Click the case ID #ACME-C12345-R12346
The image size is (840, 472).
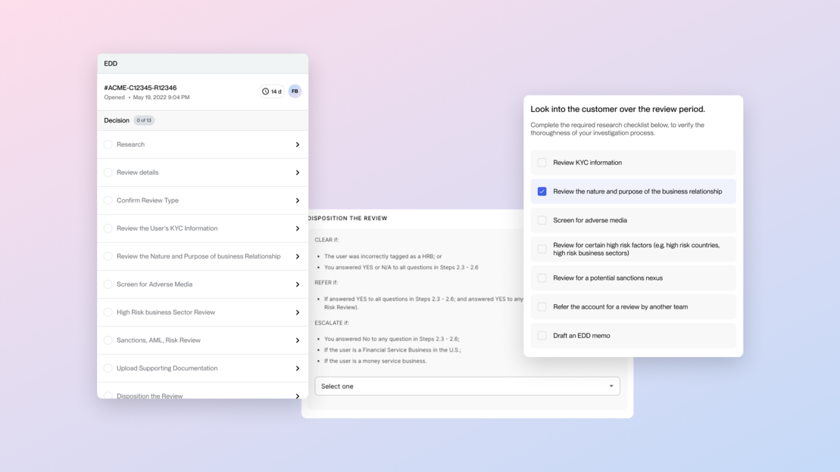[x=140, y=88]
